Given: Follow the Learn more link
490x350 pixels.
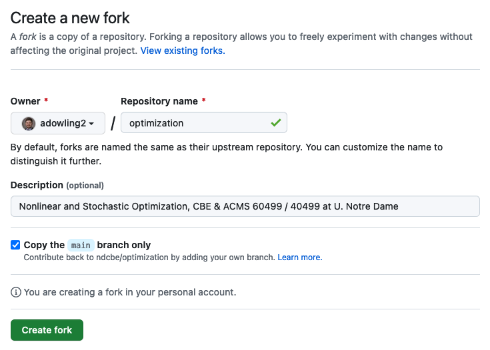Looking at the screenshot, I should tap(300, 258).
